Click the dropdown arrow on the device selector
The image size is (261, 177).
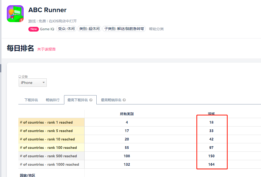click(x=44, y=82)
